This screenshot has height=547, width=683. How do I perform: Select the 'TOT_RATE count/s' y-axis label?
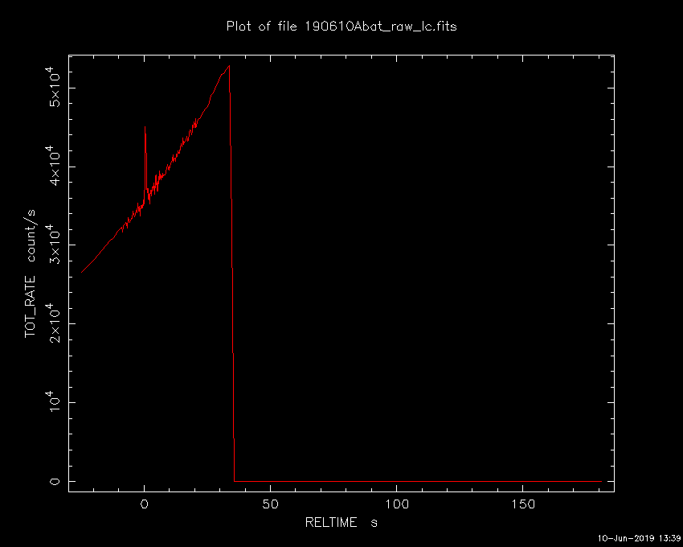(x=31, y=273)
